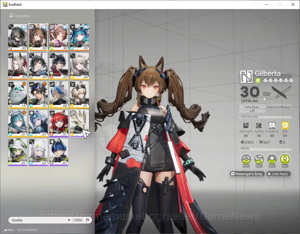Select the teal-haired operator card level 01
The width and height of the screenshot is (300, 234).
click(x=18, y=123)
